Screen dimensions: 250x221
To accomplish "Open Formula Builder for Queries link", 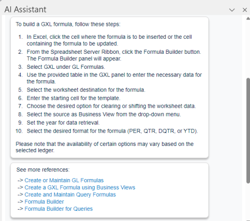I will (x=58, y=209).
